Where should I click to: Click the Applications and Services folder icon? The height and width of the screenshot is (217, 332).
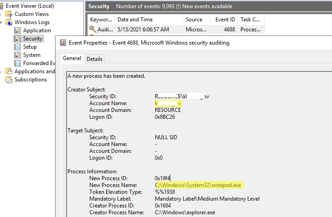9,71
